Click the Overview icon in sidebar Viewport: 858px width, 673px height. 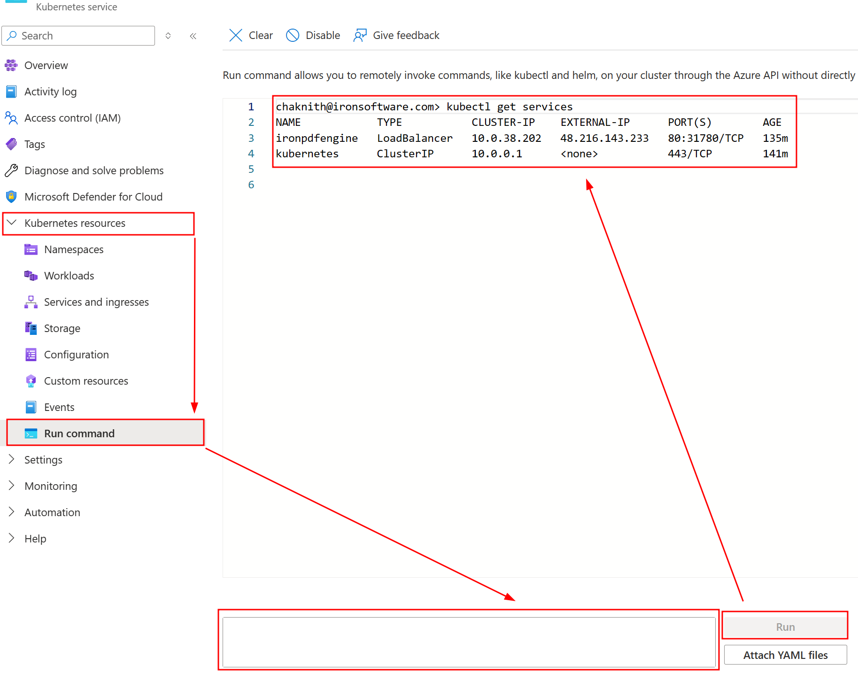click(x=11, y=65)
